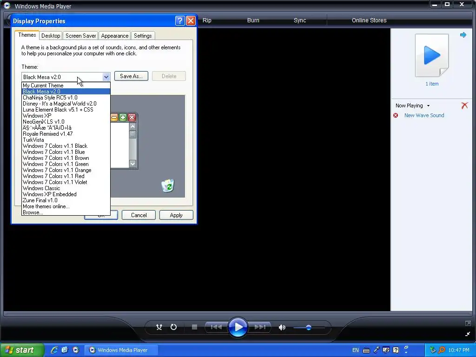Go to the previous track
The height and width of the screenshot is (357, 476).
tap(216, 327)
